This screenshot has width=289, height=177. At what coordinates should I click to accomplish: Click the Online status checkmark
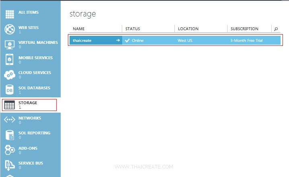127,40
